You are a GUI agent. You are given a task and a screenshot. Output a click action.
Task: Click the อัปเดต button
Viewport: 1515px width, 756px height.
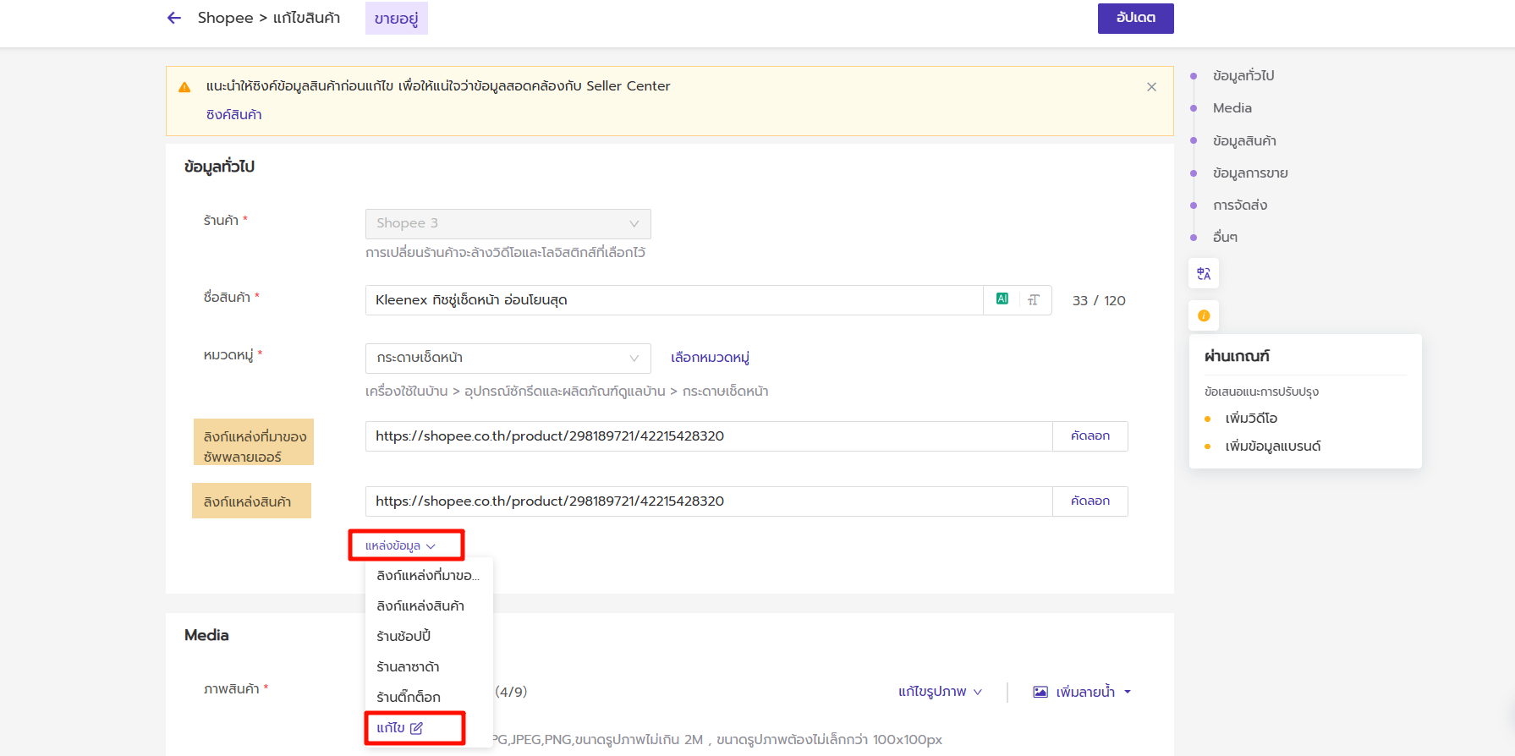pos(1135,18)
